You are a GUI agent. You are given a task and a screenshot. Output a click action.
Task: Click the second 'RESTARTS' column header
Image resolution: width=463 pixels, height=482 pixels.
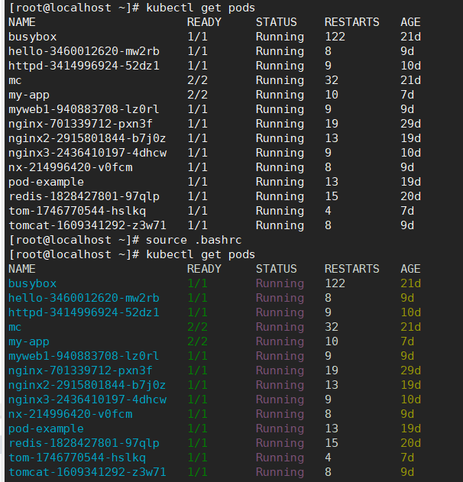point(352,269)
